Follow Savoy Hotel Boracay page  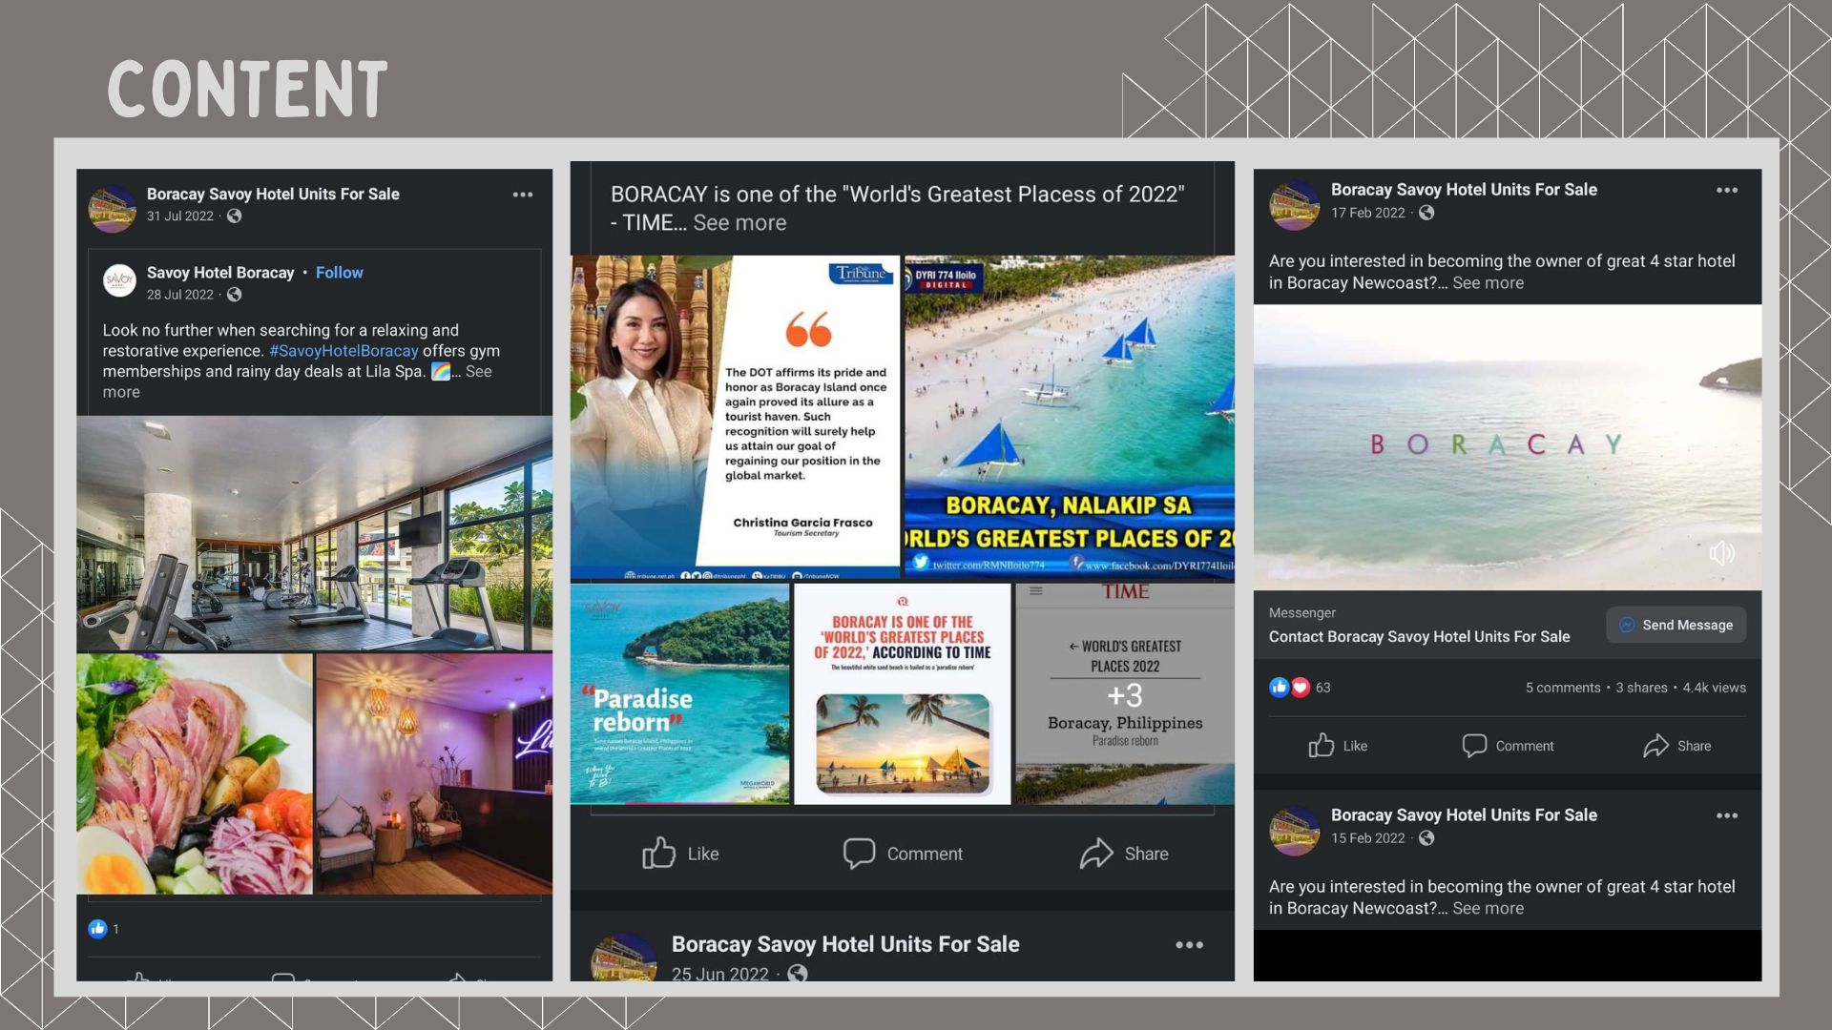(339, 273)
